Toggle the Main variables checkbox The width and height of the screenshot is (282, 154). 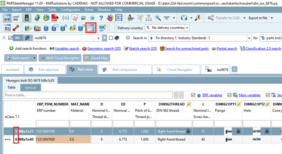(x=229, y=95)
